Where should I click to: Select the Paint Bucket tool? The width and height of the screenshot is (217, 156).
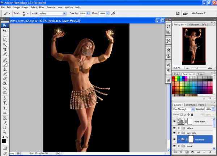(5, 83)
